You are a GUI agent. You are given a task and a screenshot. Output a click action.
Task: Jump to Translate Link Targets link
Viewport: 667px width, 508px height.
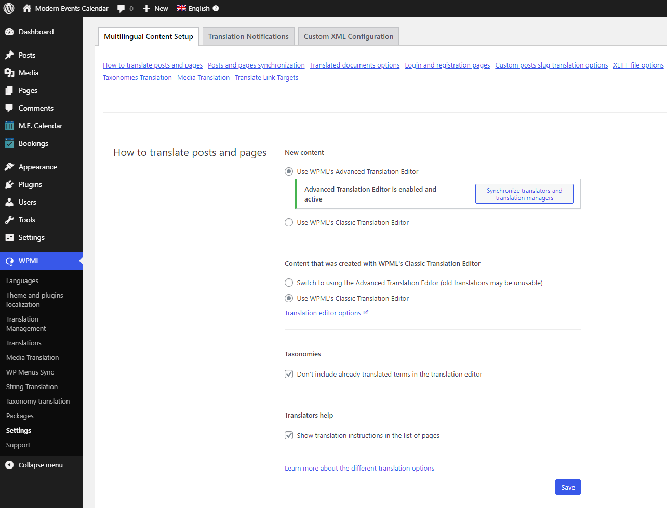tap(266, 78)
